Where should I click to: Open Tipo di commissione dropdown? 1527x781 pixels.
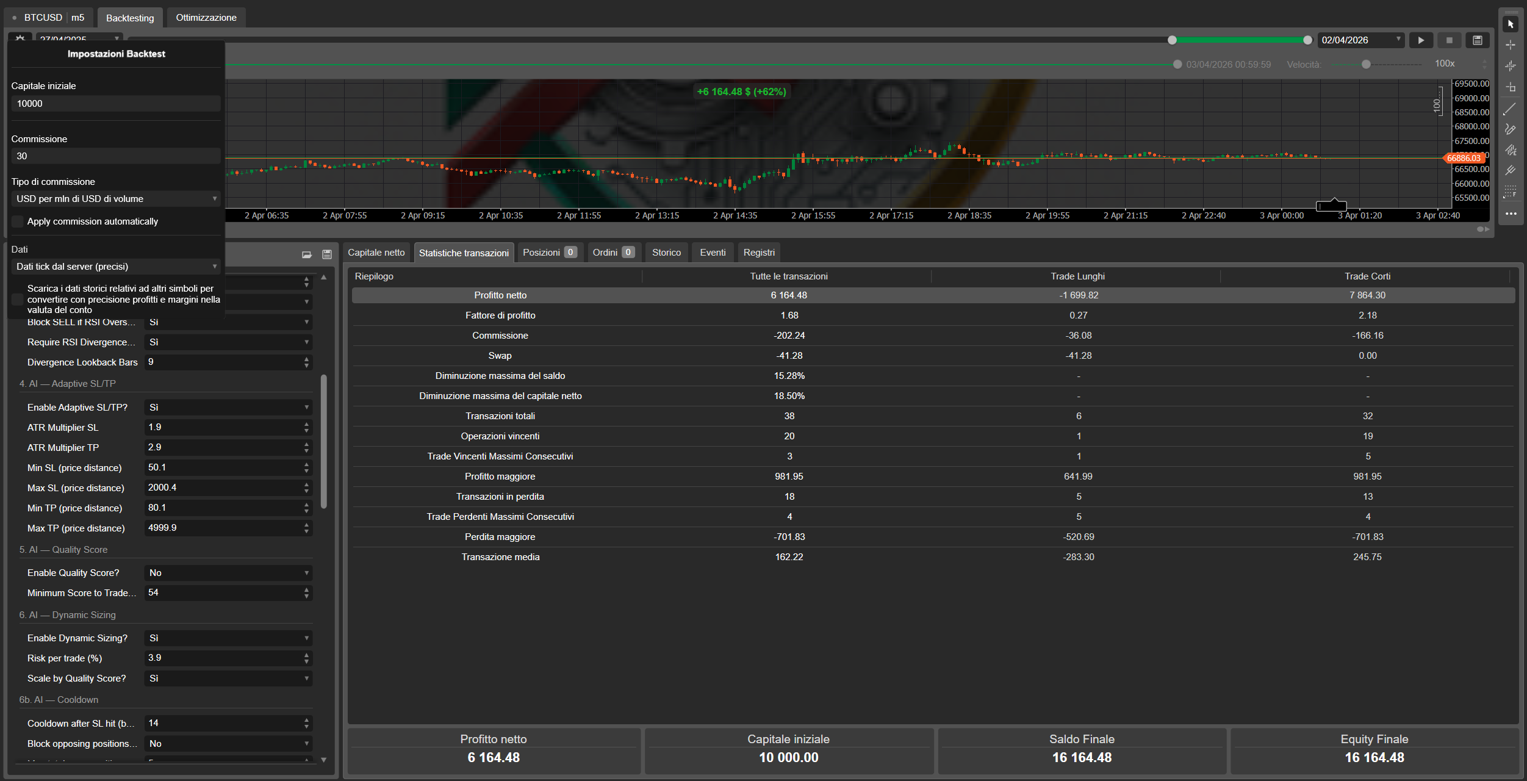(x=116, y=199)
